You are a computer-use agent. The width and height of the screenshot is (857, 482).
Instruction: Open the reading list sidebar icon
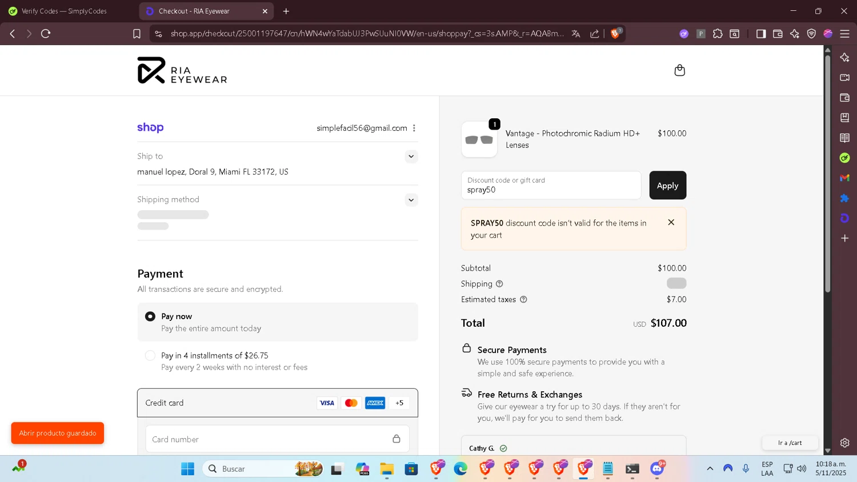point(844,138)
